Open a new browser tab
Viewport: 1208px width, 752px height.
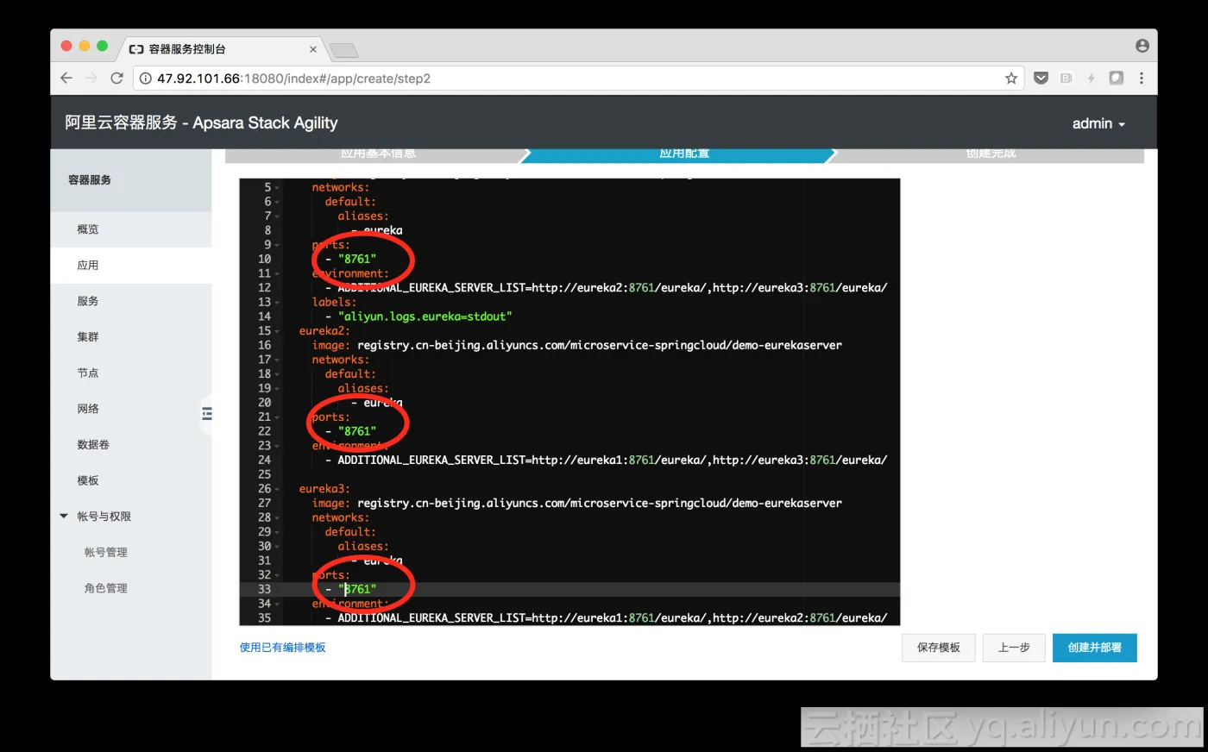[x=343, y=50]
